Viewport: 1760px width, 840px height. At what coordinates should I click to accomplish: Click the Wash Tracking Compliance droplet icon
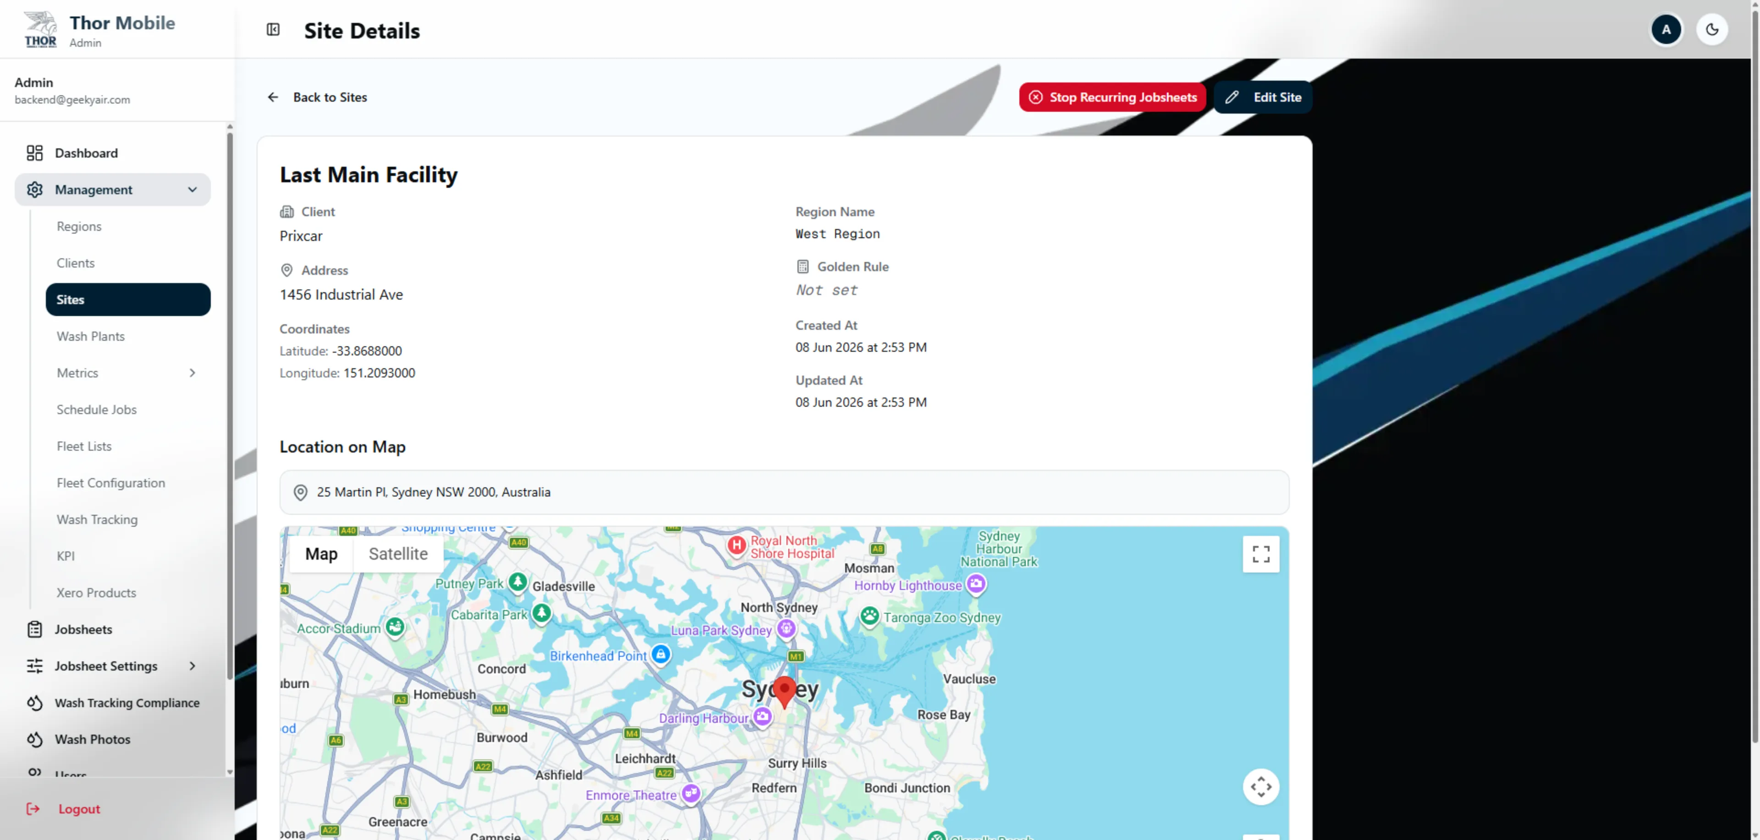coord(35,703)
